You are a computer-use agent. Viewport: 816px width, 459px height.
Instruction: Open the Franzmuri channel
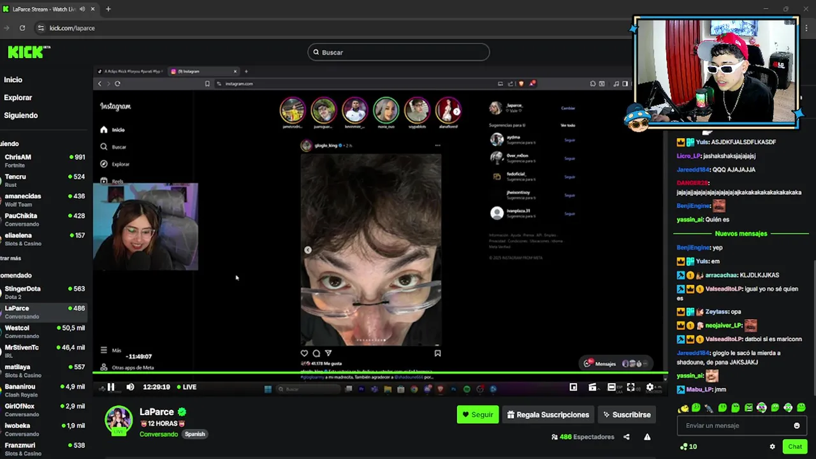pos(45,449)
